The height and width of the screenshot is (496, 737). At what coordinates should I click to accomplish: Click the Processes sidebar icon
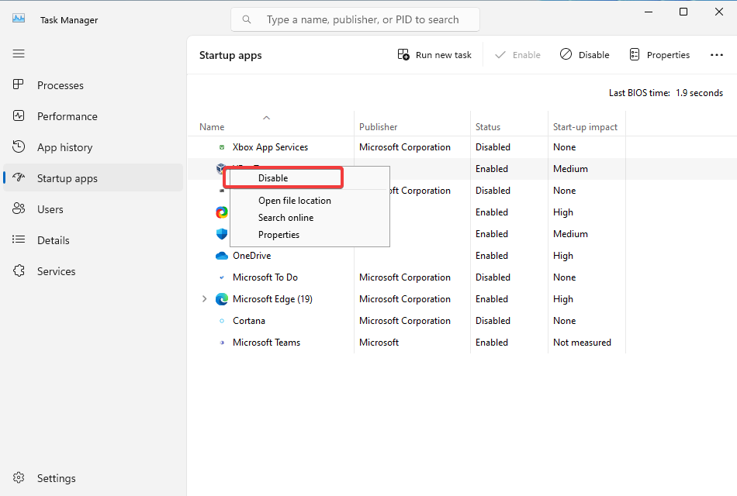(19, 85)
